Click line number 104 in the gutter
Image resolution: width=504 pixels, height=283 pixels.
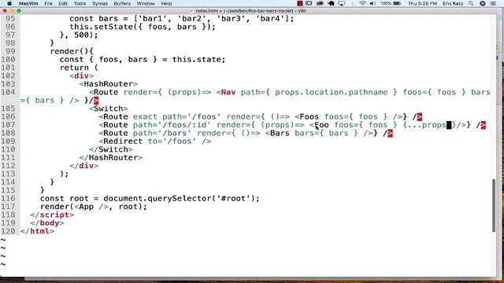pos(8,92)
